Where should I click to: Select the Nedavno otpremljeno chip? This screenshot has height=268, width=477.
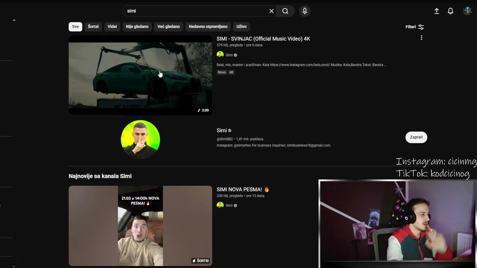pos(208,26)
